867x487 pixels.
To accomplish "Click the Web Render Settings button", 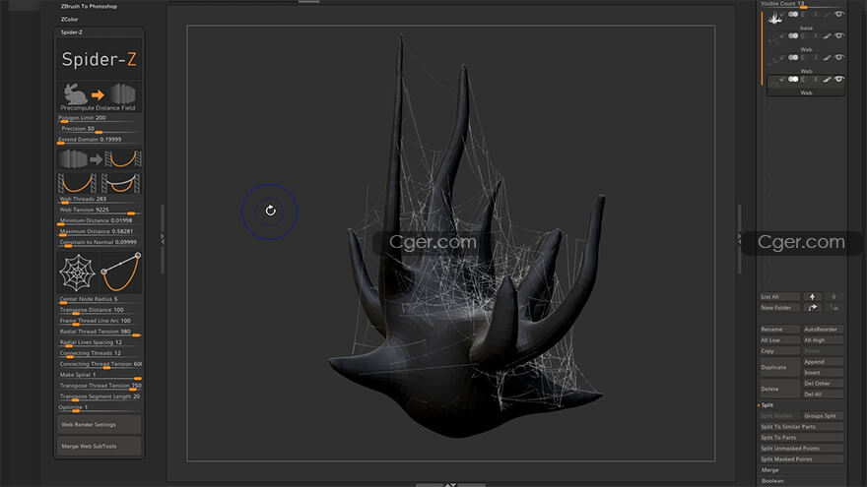I will click(100, 425).
